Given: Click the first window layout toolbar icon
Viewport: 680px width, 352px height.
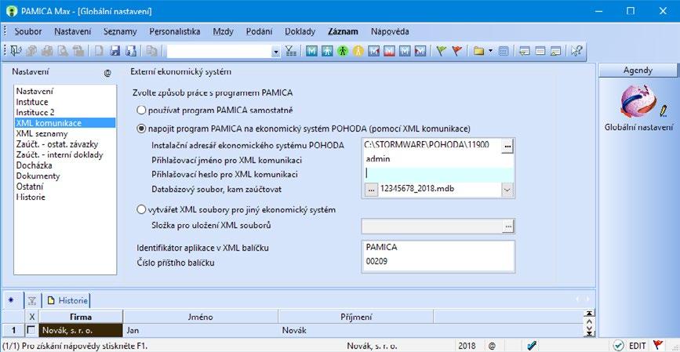Looking at the screenshot, I should pos(525,51).
